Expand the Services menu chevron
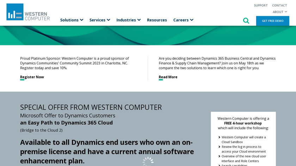 109,20
